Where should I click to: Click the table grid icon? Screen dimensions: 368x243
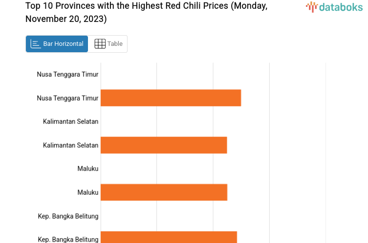[100, 44]
